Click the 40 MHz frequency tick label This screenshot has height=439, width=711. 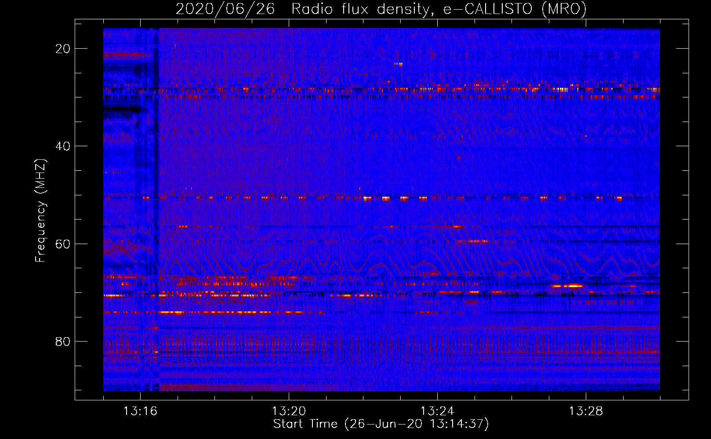point(63,146)
